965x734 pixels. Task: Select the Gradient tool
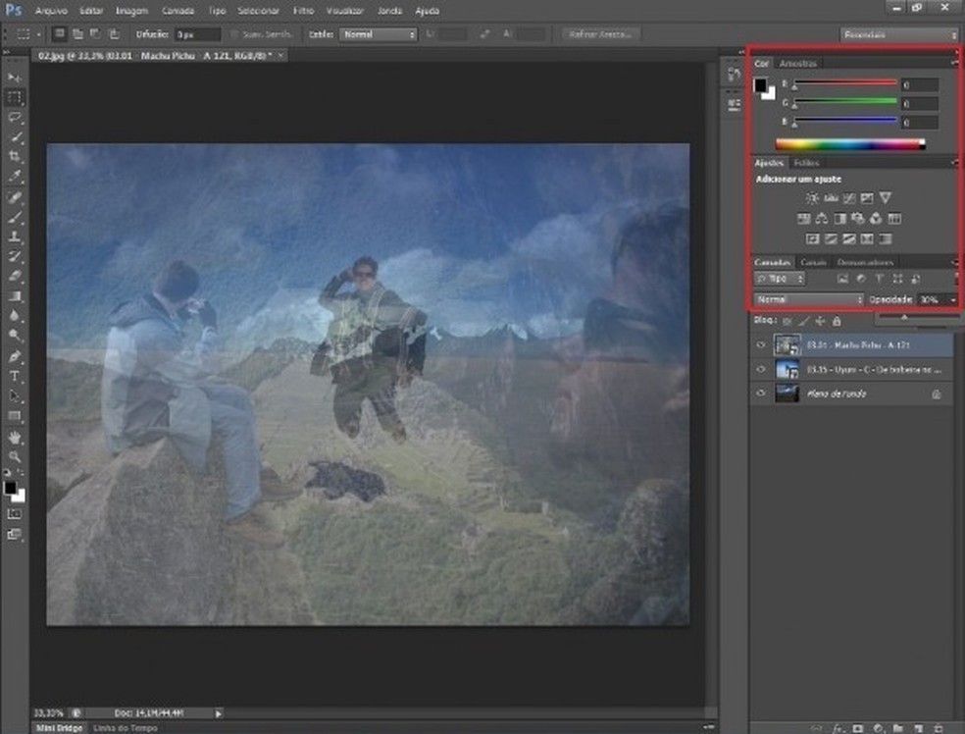tap(15, 295)
